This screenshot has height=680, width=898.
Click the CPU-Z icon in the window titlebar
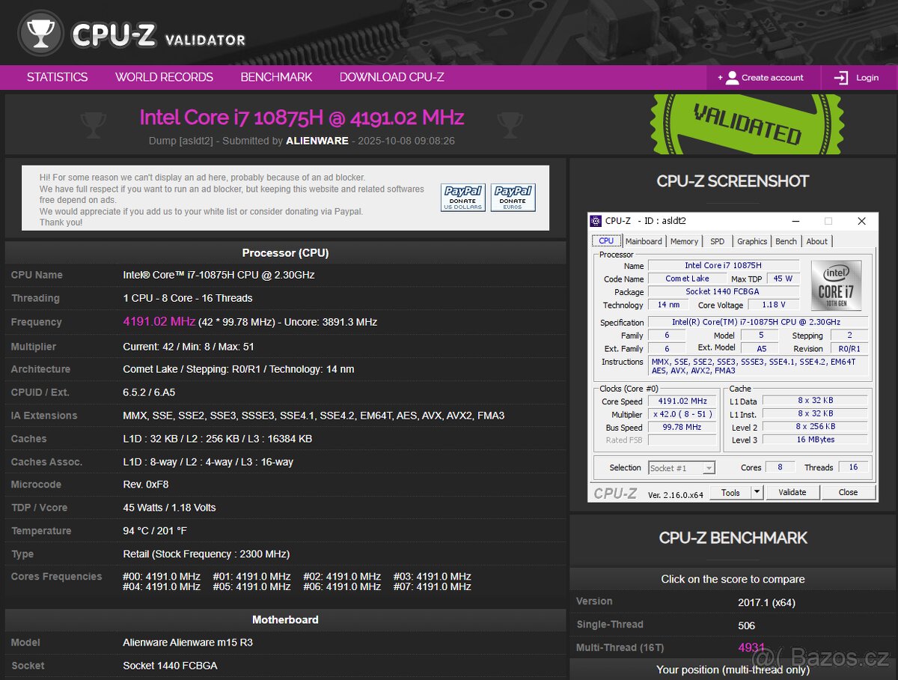596,221
